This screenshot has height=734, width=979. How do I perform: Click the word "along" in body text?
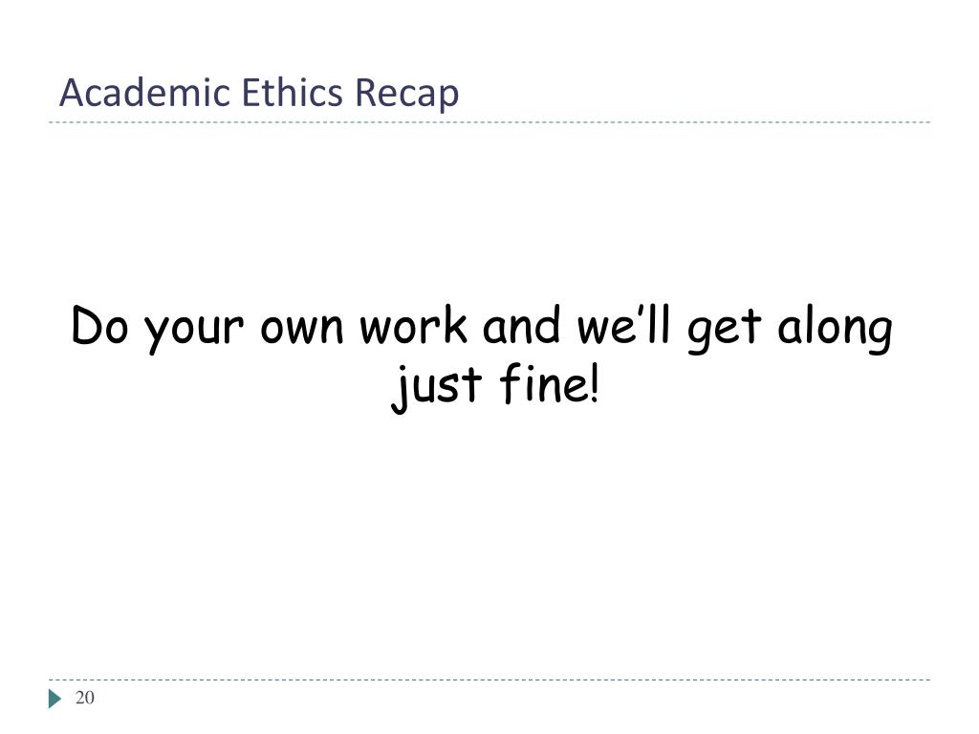point(836,330)
